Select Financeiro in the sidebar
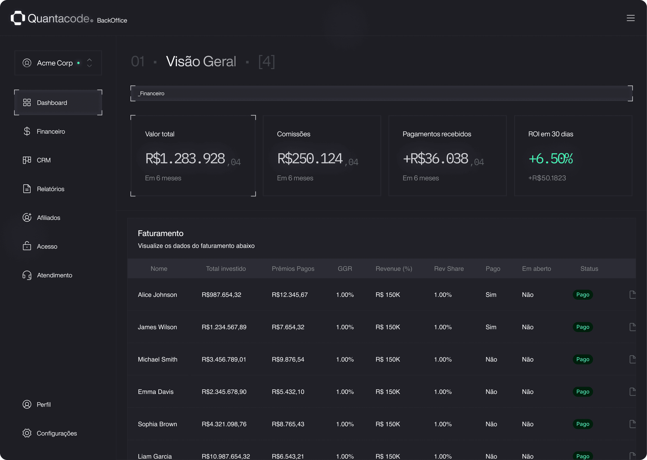647x460 pixels. (51, 132)
